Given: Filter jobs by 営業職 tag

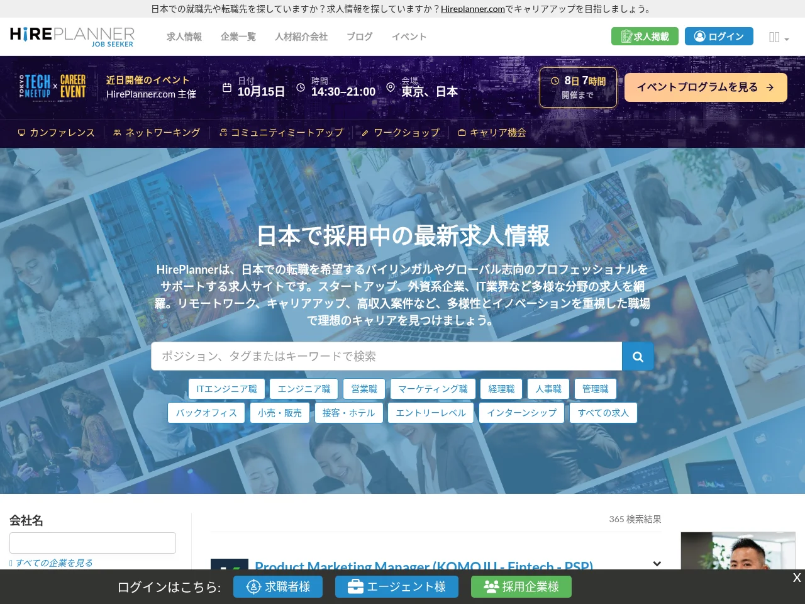Looking at the screenshot, I should click(364, 389).
